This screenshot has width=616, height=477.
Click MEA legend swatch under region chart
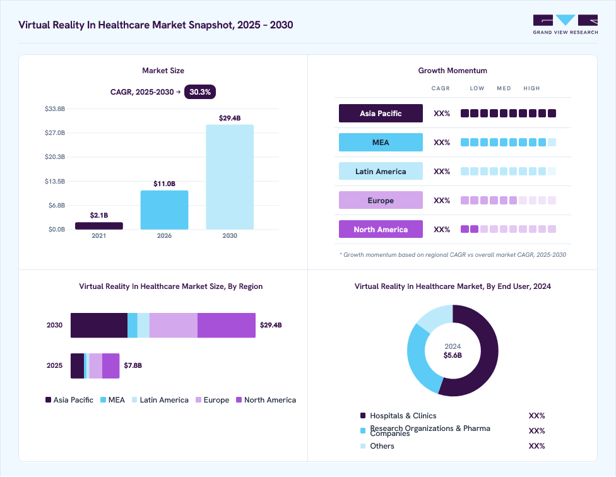click(x=104, y=400)
